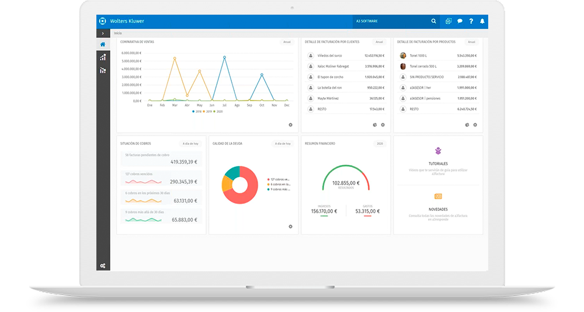
Task: Open the notifications bell
Action: (482, 21)
